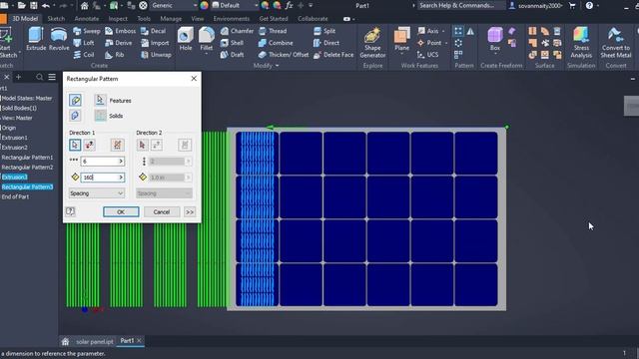This screenshot has height=359, width=639.
Task: Activate Direction 2 path selector
Action: pos(142,145)
